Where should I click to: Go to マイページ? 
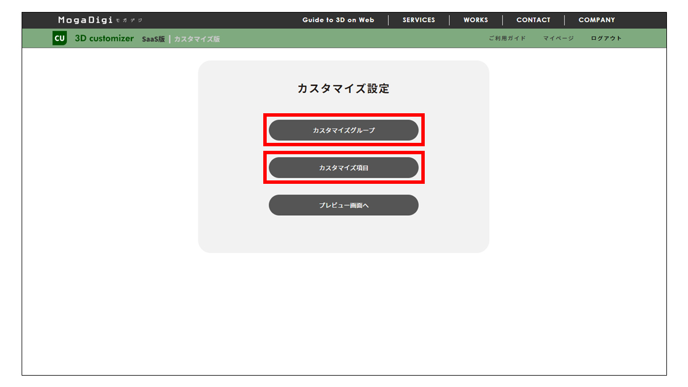(558, 39)
